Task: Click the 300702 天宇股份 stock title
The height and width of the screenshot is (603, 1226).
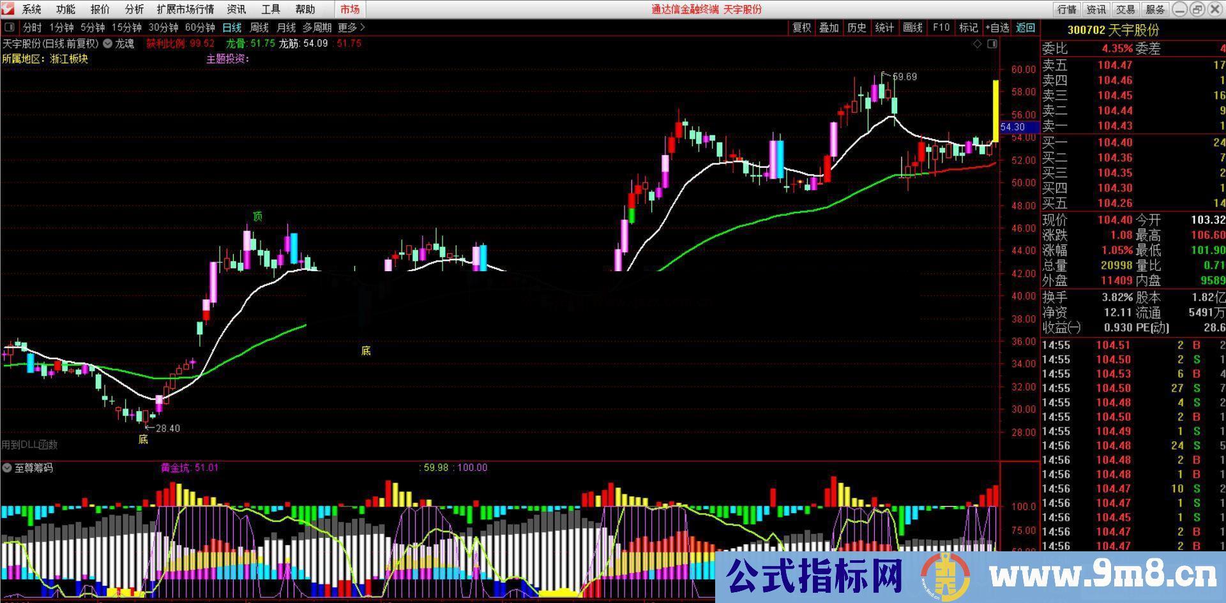Action: point(1112,30)
